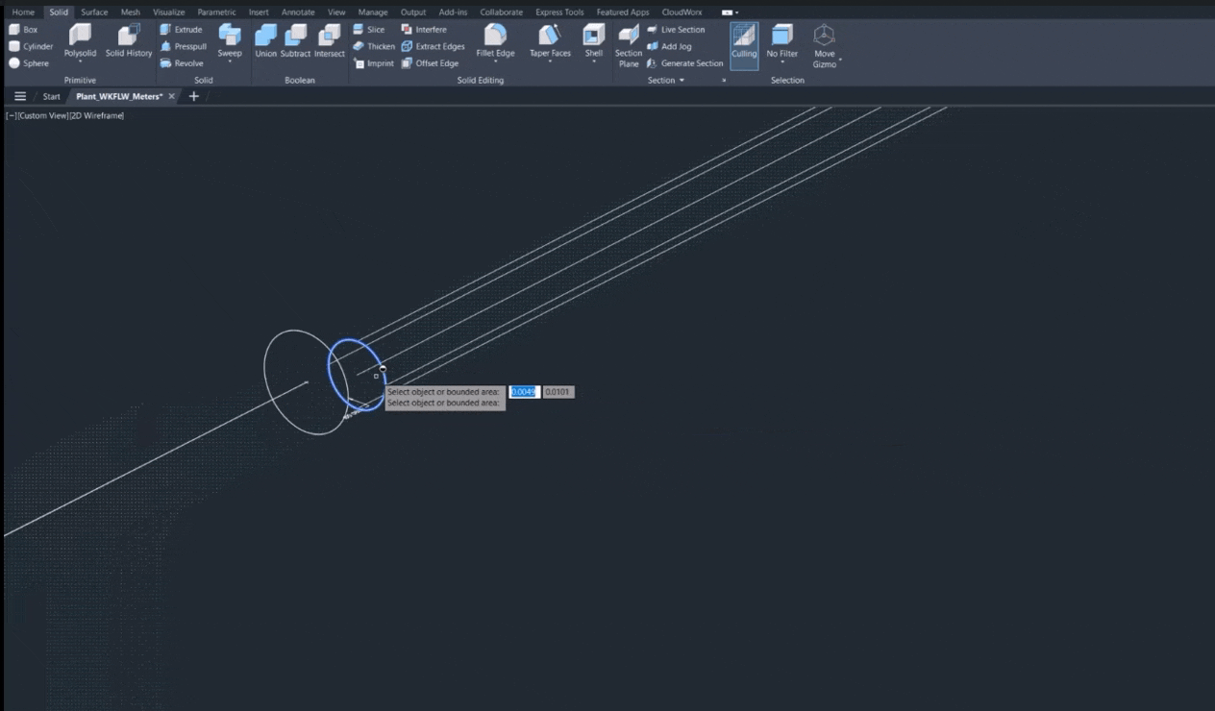Add a new drawing tab

[x=194, y=96]
